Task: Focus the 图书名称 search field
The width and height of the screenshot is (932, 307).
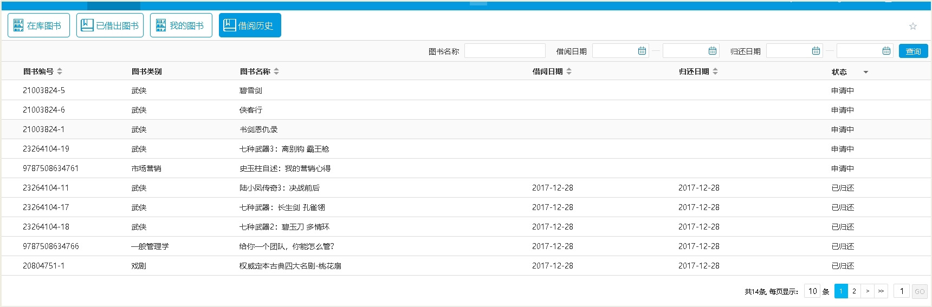Action: [504, 51]
